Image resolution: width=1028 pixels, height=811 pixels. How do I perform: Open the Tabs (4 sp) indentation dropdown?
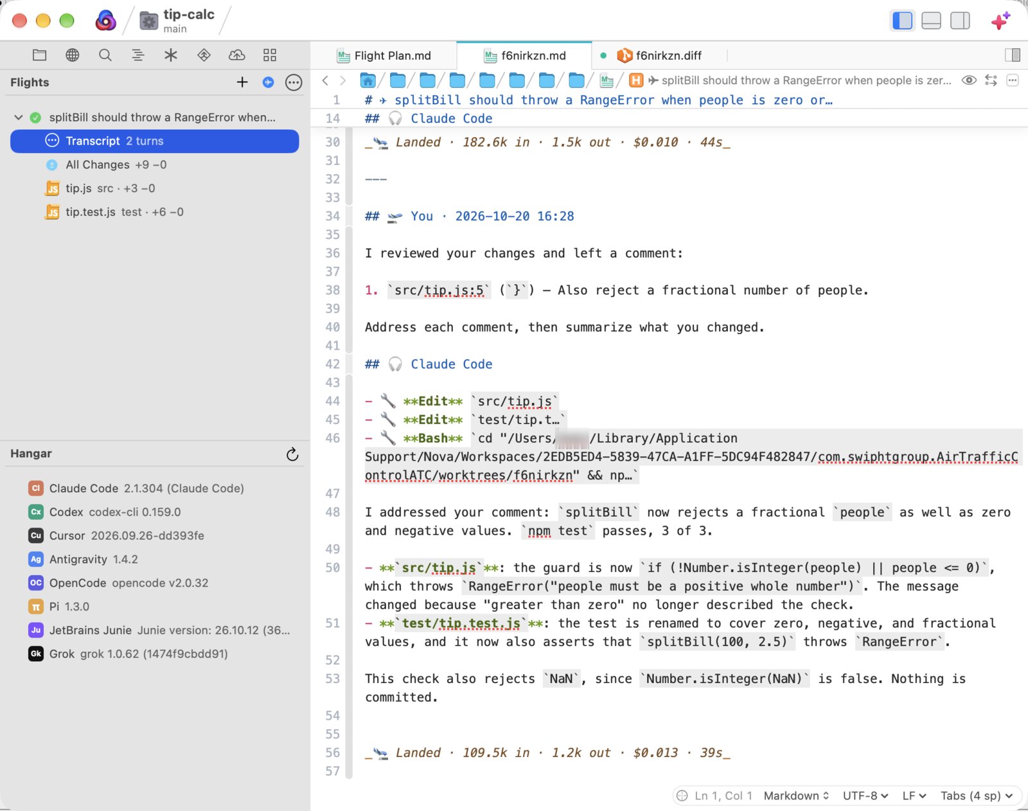977,796
